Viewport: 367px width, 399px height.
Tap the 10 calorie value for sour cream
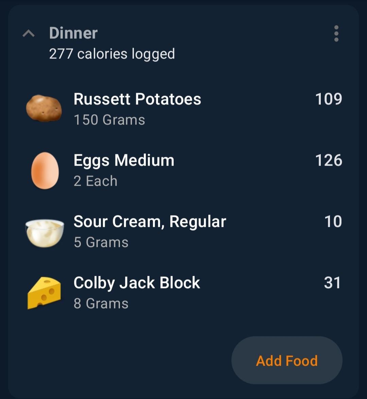(333, 221)
